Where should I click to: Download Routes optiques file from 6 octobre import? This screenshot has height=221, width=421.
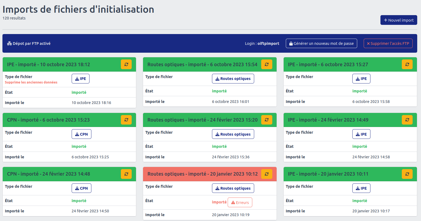[x=233, y=79]
